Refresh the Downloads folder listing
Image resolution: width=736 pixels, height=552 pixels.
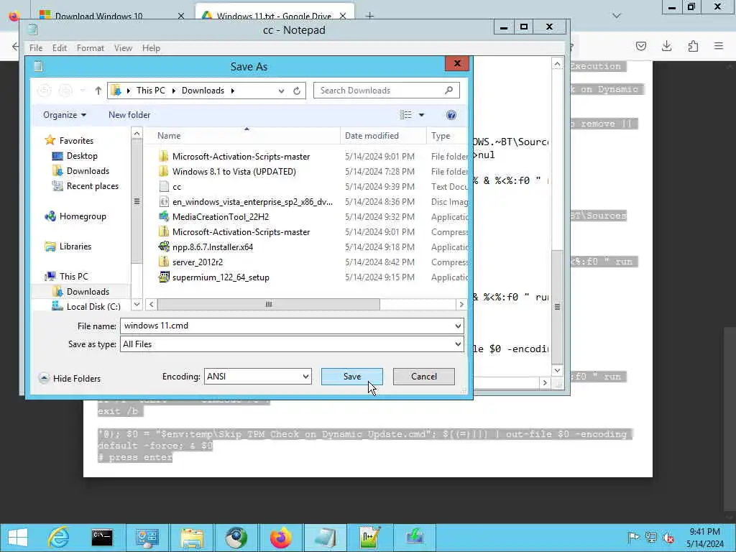pos(297,91)
